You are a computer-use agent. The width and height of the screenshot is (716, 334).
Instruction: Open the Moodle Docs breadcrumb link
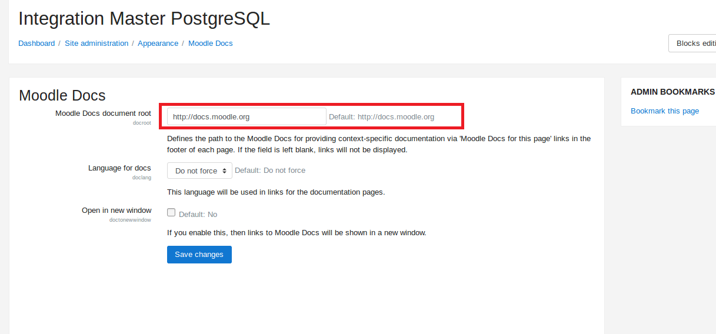[211, 44]
